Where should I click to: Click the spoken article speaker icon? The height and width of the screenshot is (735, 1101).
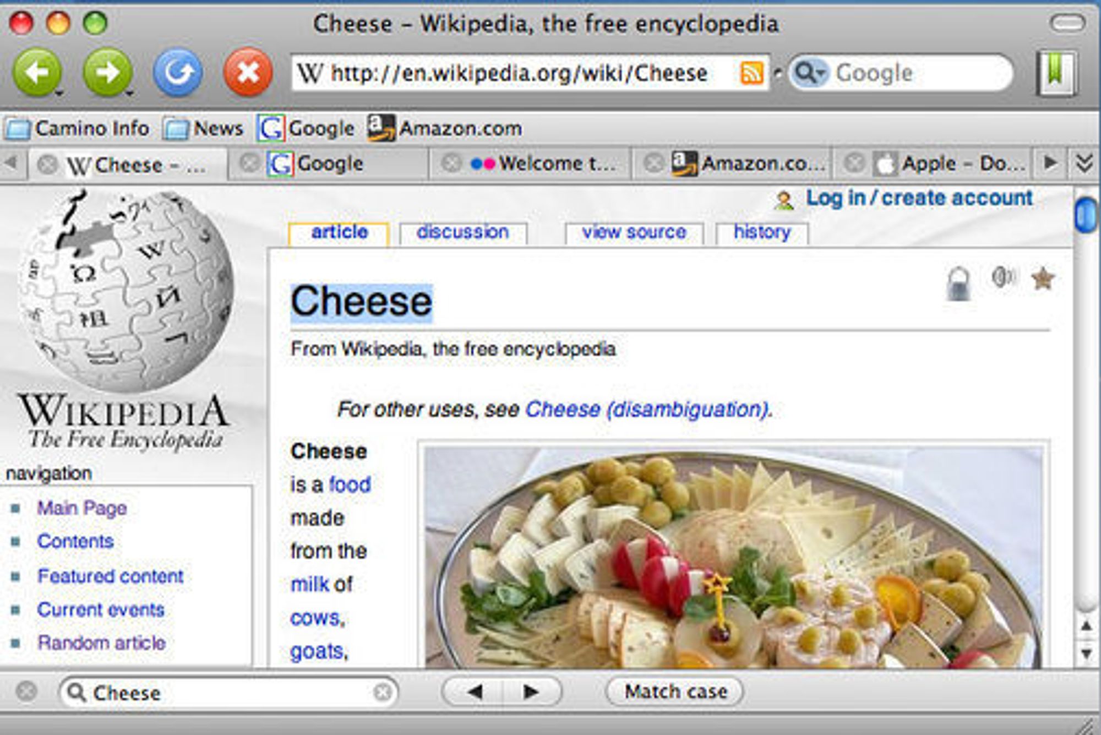pos(1004,277)
